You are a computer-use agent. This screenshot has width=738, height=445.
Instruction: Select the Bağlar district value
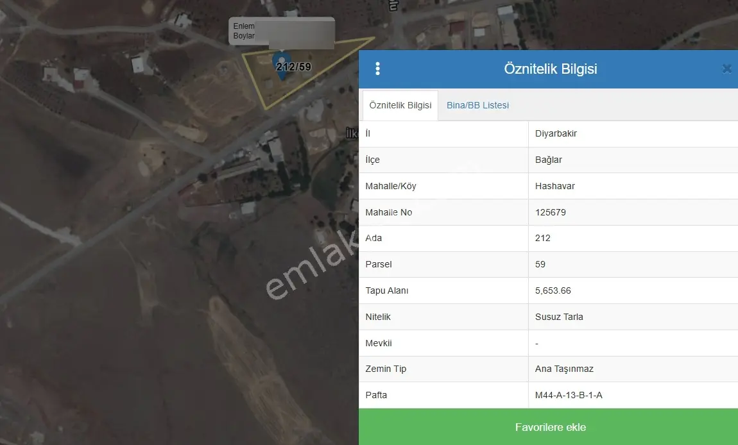[x=548, y=160]
